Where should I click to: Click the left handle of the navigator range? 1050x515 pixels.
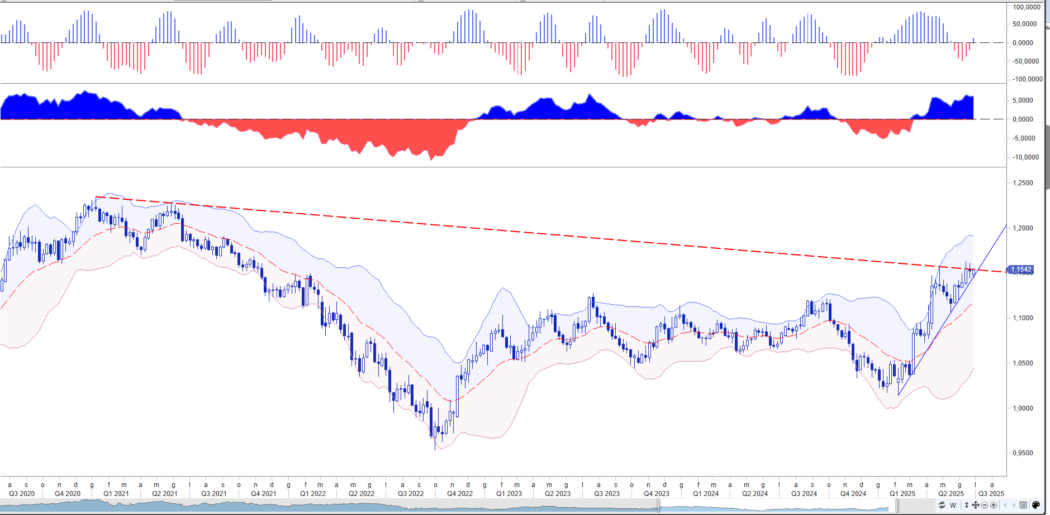click(658, 506)
